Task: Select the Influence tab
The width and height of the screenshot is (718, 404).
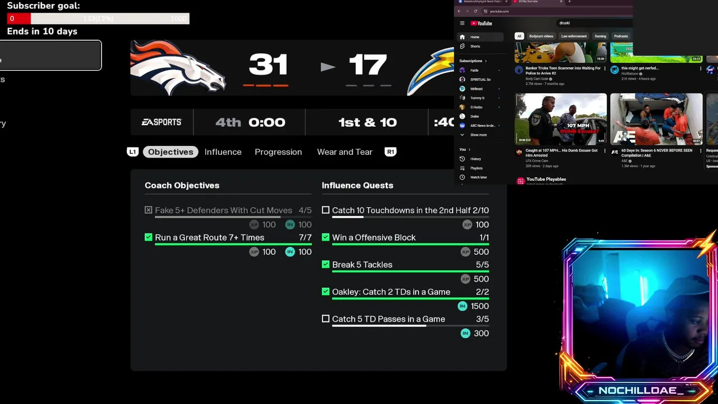Action: 223,152
